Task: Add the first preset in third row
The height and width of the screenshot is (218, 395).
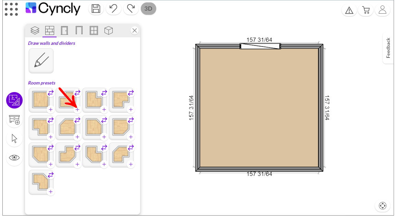Action: (x=51, y=164)
